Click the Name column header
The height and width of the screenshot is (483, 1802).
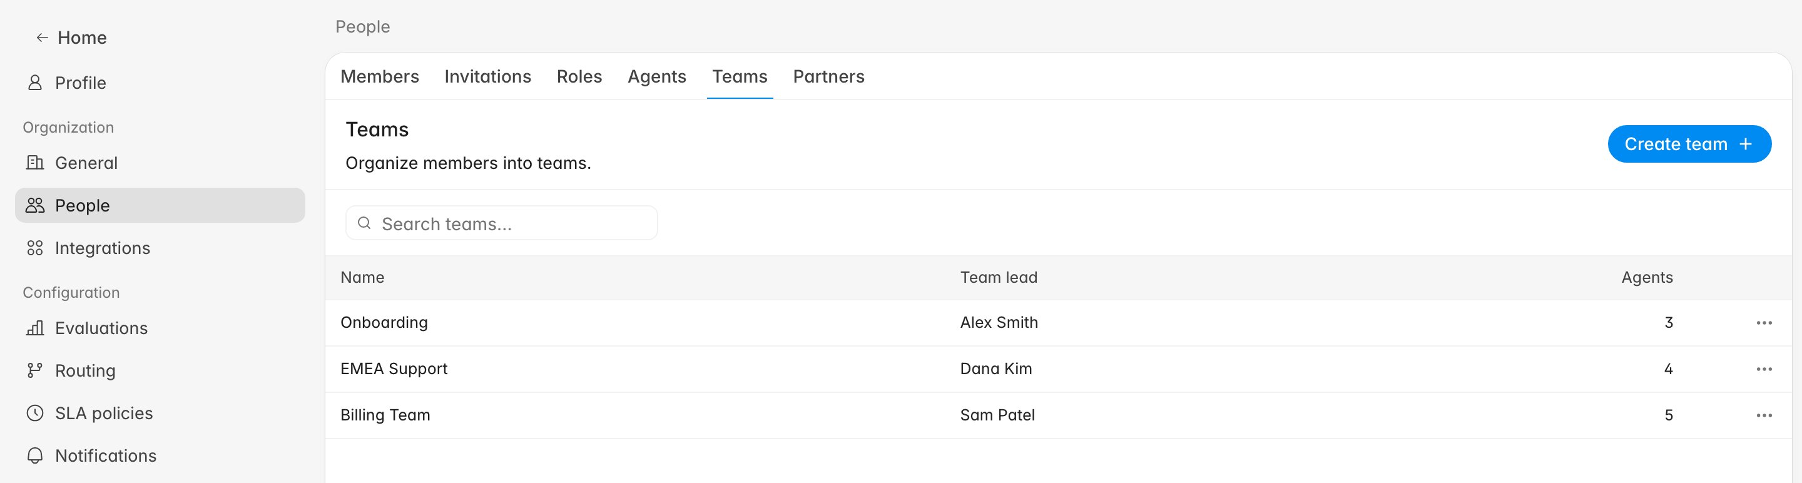coord(362,278)
